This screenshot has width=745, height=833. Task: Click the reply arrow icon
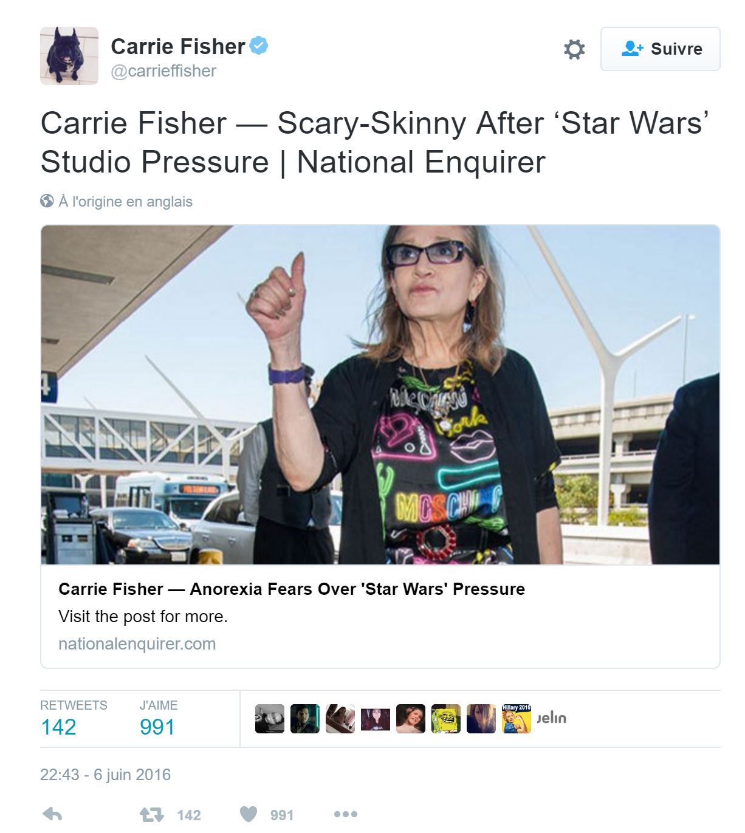[x=53, y=814]
